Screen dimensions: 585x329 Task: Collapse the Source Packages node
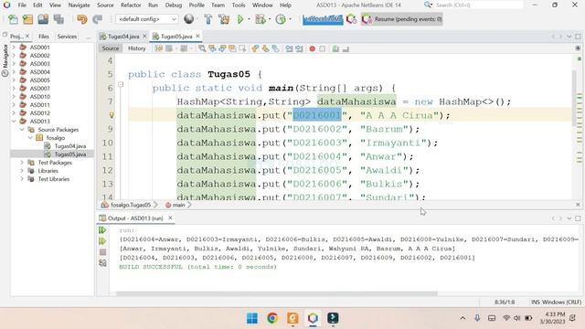tap(22, 130)
